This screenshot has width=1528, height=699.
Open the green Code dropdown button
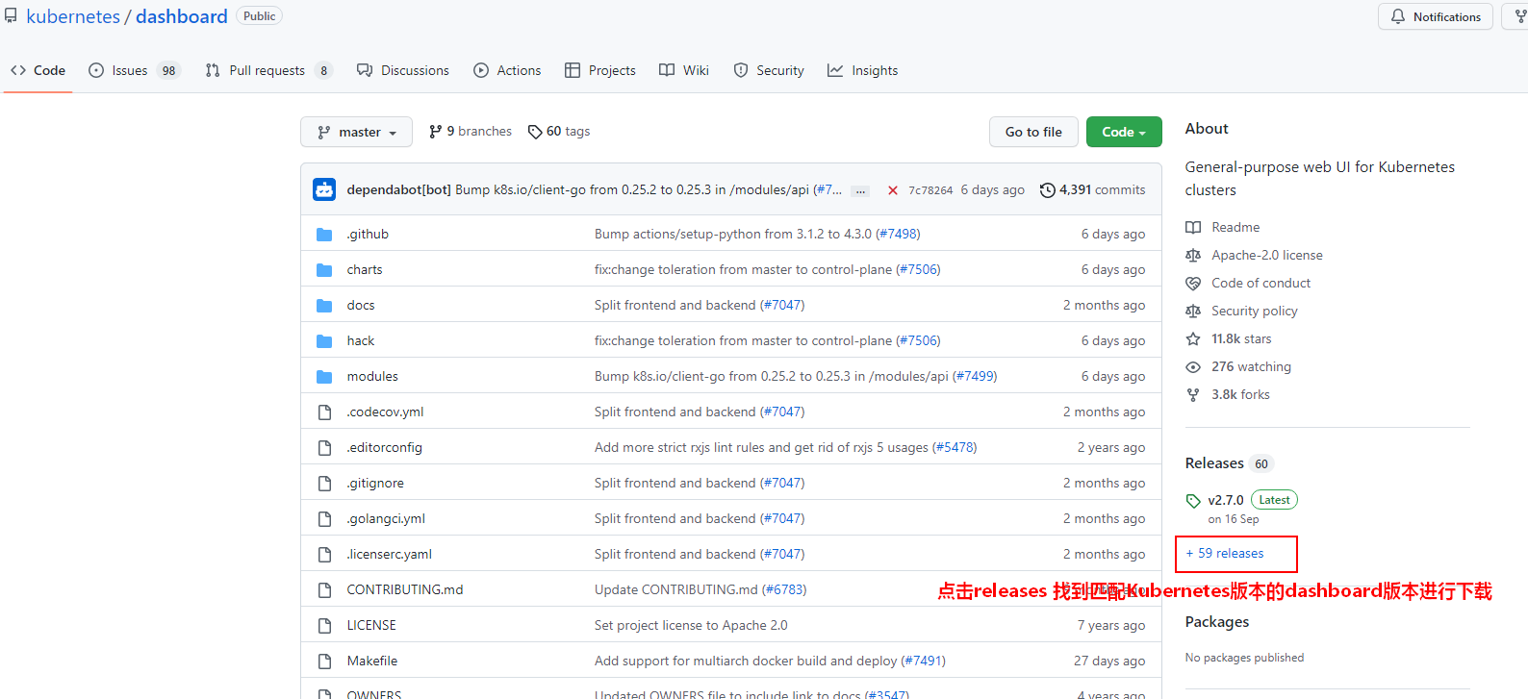point(1124,132)
